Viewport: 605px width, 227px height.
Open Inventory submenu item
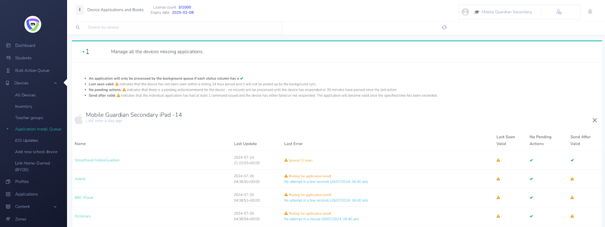click(24, 106)
